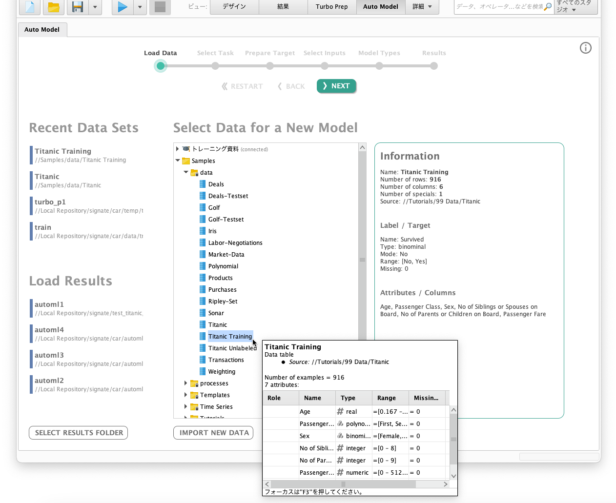Select the Market-Data table icon
Screen dimensions: 616x503
202,254
